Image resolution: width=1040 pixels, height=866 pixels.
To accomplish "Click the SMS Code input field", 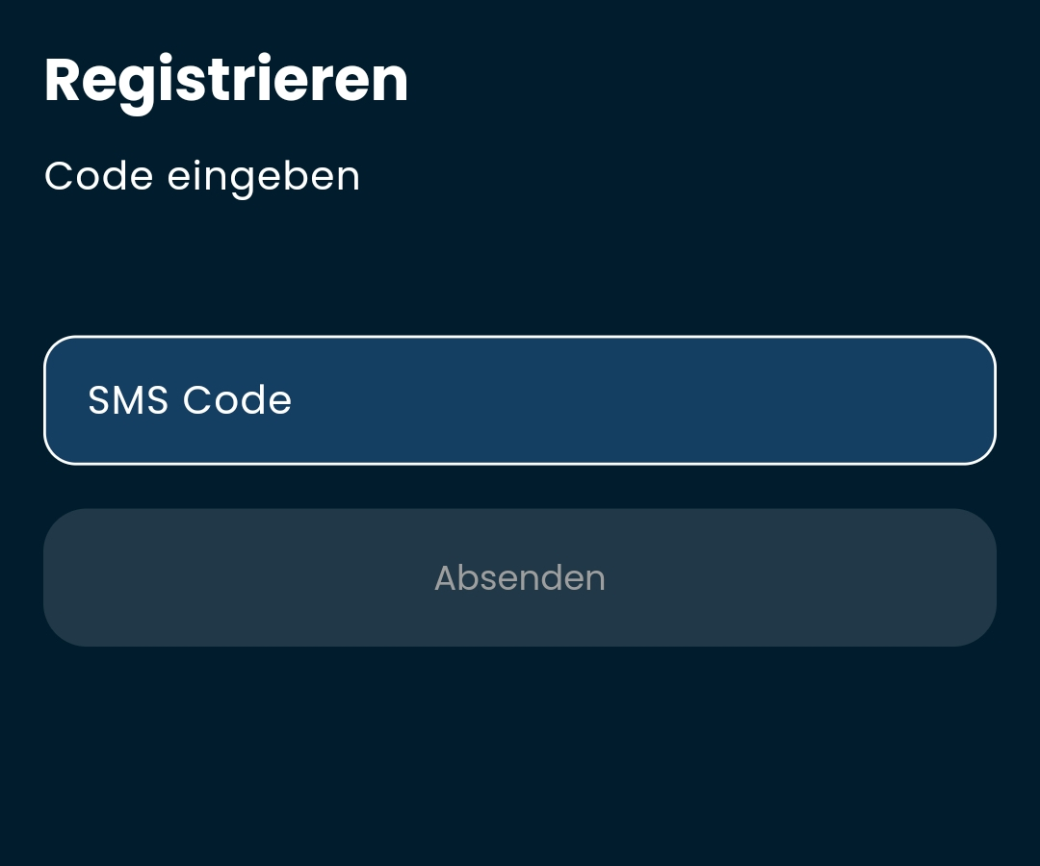I will click(520, 400).
